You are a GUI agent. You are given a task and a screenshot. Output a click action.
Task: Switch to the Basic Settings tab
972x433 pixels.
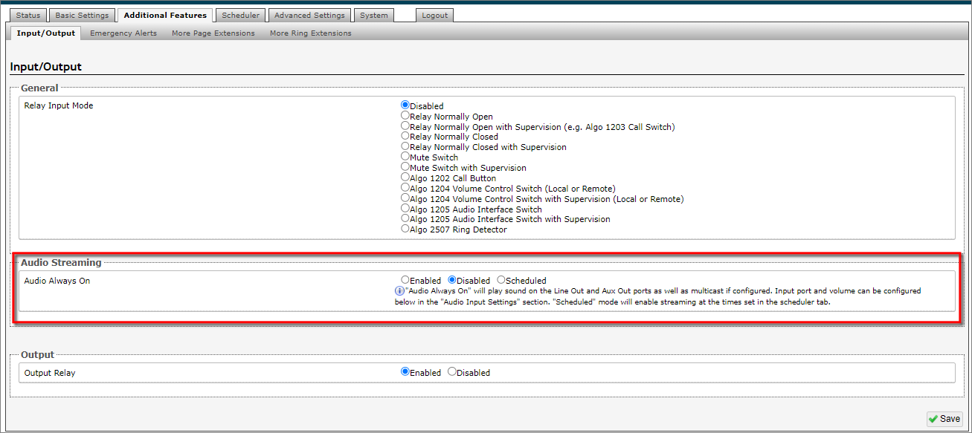click(82, 16)
